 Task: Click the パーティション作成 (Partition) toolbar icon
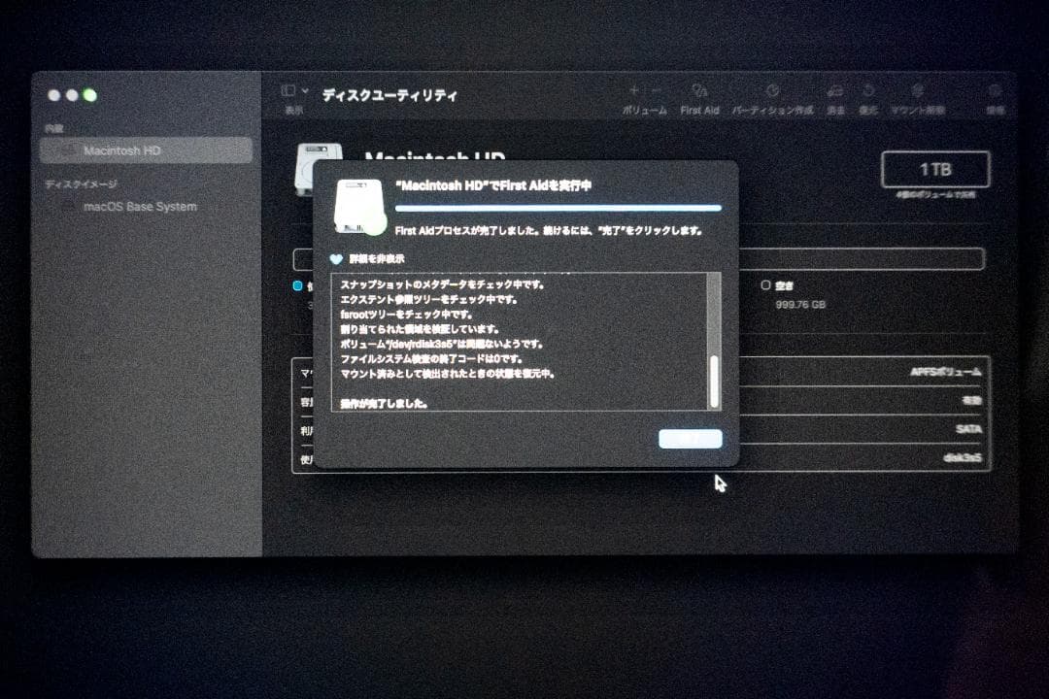click(775, 92)
